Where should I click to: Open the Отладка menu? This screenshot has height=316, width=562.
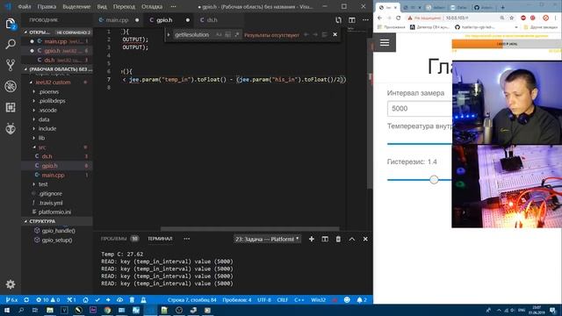pyautogui.click(x=152, y=6)
